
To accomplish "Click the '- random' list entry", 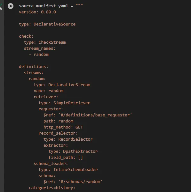I will pyautogui.click(x=39, y=55).
